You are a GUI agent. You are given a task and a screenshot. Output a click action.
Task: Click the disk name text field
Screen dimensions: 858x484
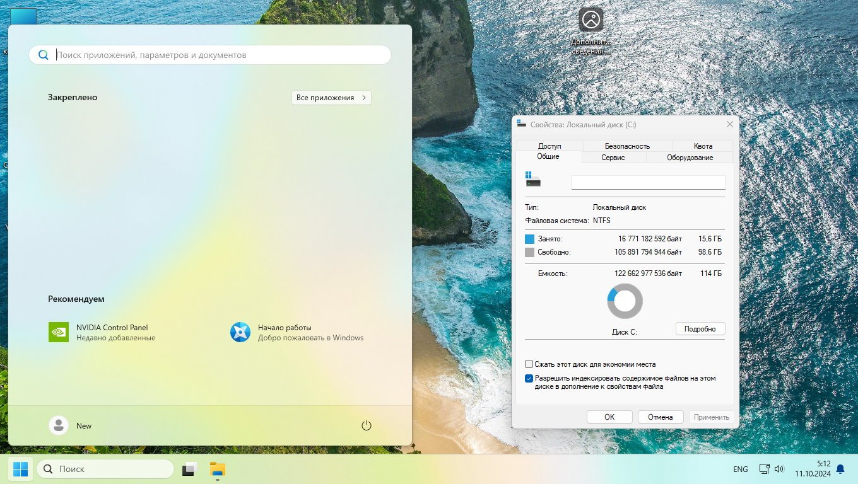pos(648,182)
